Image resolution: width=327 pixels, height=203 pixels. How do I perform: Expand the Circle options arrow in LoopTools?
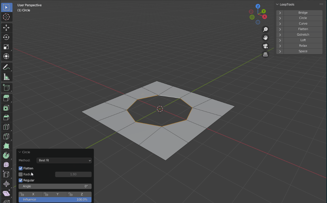[x=280, y=18]
